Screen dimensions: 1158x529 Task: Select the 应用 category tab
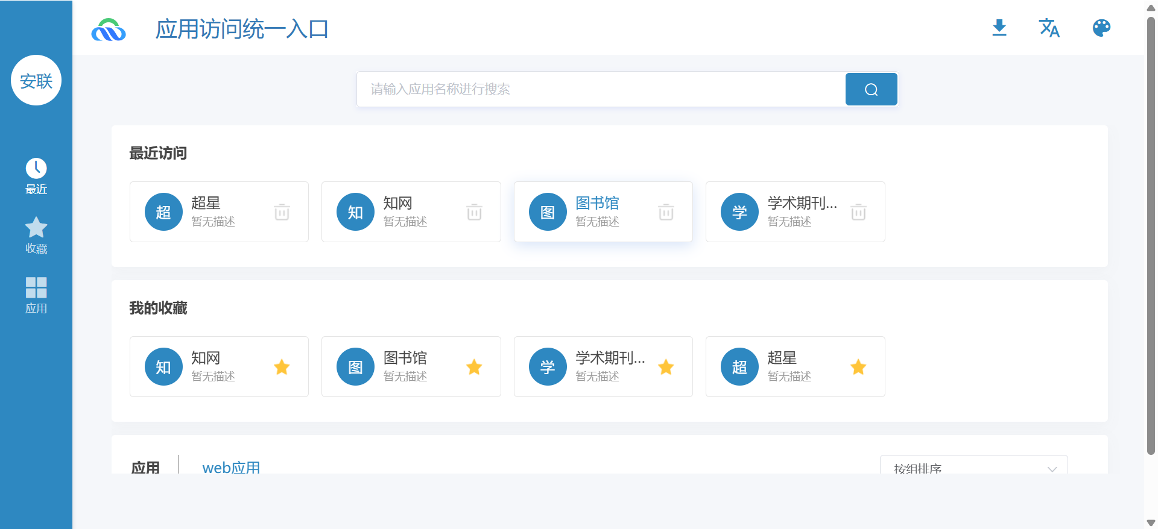coord(146,468)
